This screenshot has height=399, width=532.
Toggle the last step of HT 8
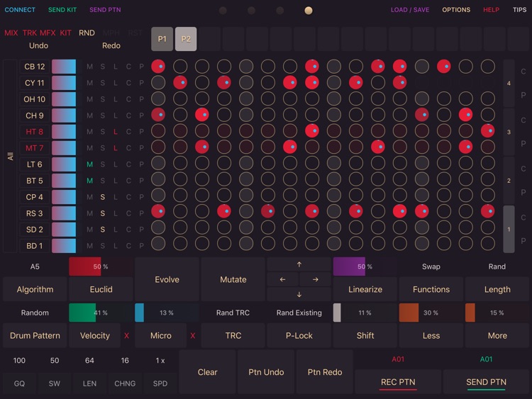coord(487,131)
